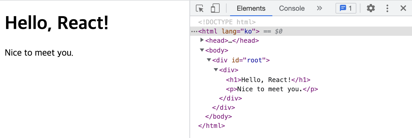This screenshot has width=412, height=138.
Task: Select the p Nice to meet you. node
Action: coord(272,89)
